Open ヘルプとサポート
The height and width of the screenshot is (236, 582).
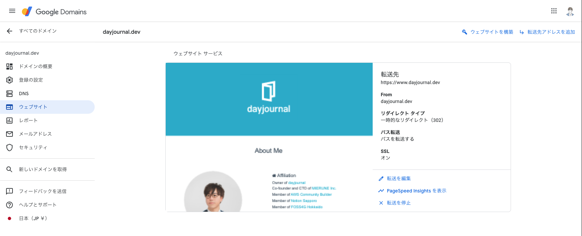click(47, 205)
